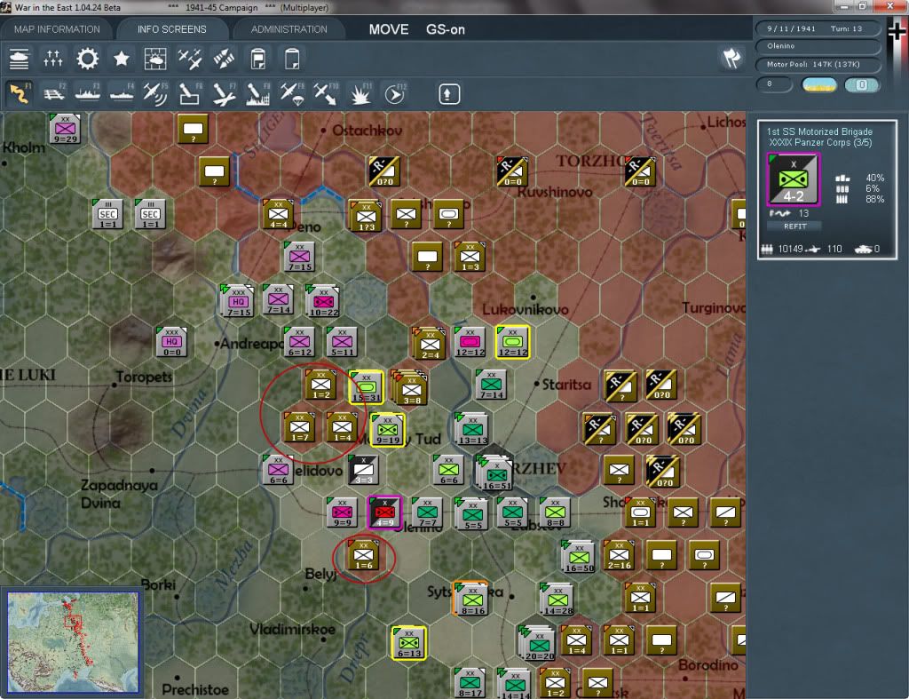Image resolution: width=909 pixels, height=699 pixels.
Task: Open the report document icon with flag
Action: click(258, 59)
